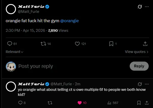Open more options on the reply tweet

(147, 84)
